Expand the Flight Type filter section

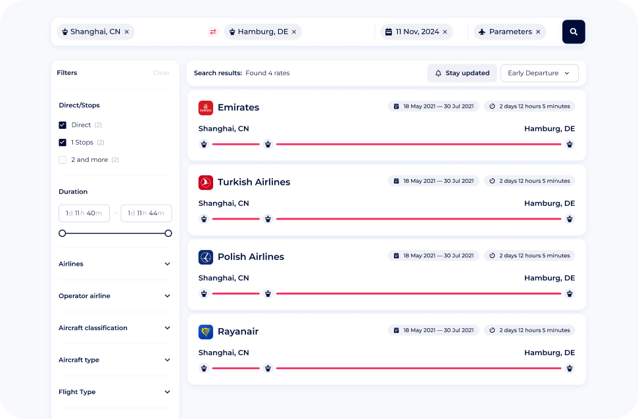115,392
